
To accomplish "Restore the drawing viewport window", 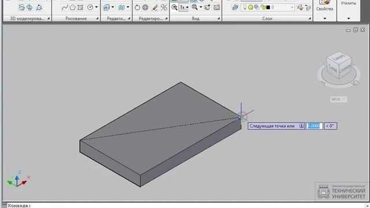I will (356, 30).
